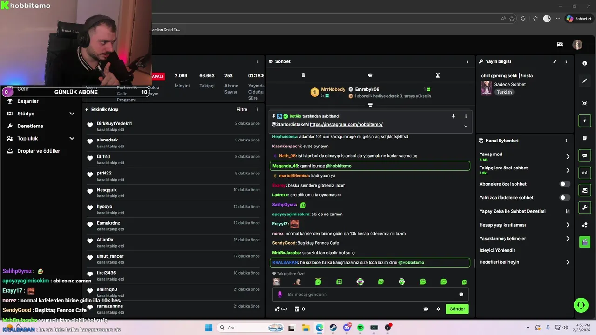Click the info icon in the right sidebar
The width and height of the screenshot is (596, 335).
tap(585, 63)
